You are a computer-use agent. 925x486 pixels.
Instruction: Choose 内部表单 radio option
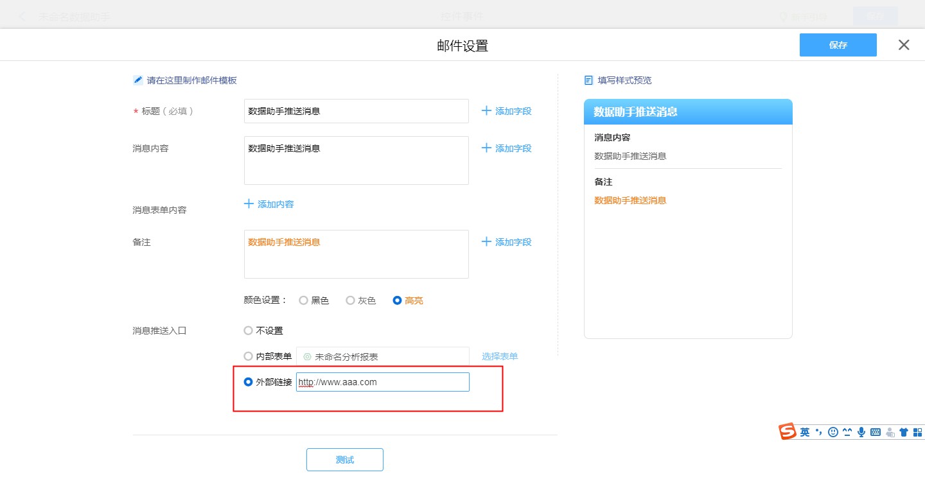point(249,356)
